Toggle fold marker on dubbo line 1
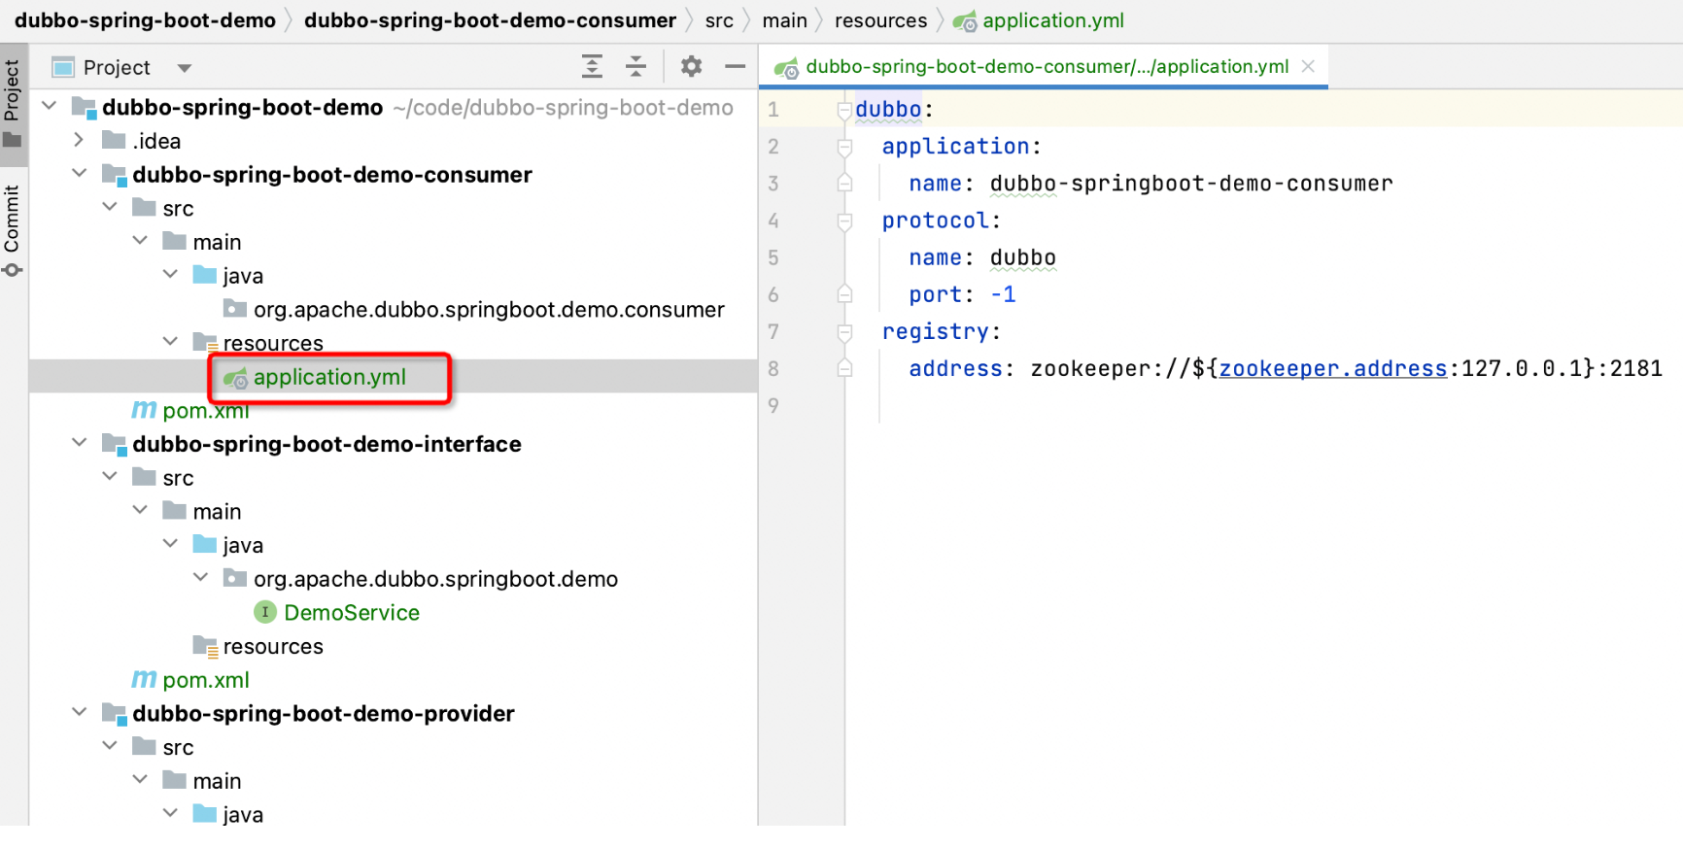Screen dimensions: 1683x849 coord(844,111)
